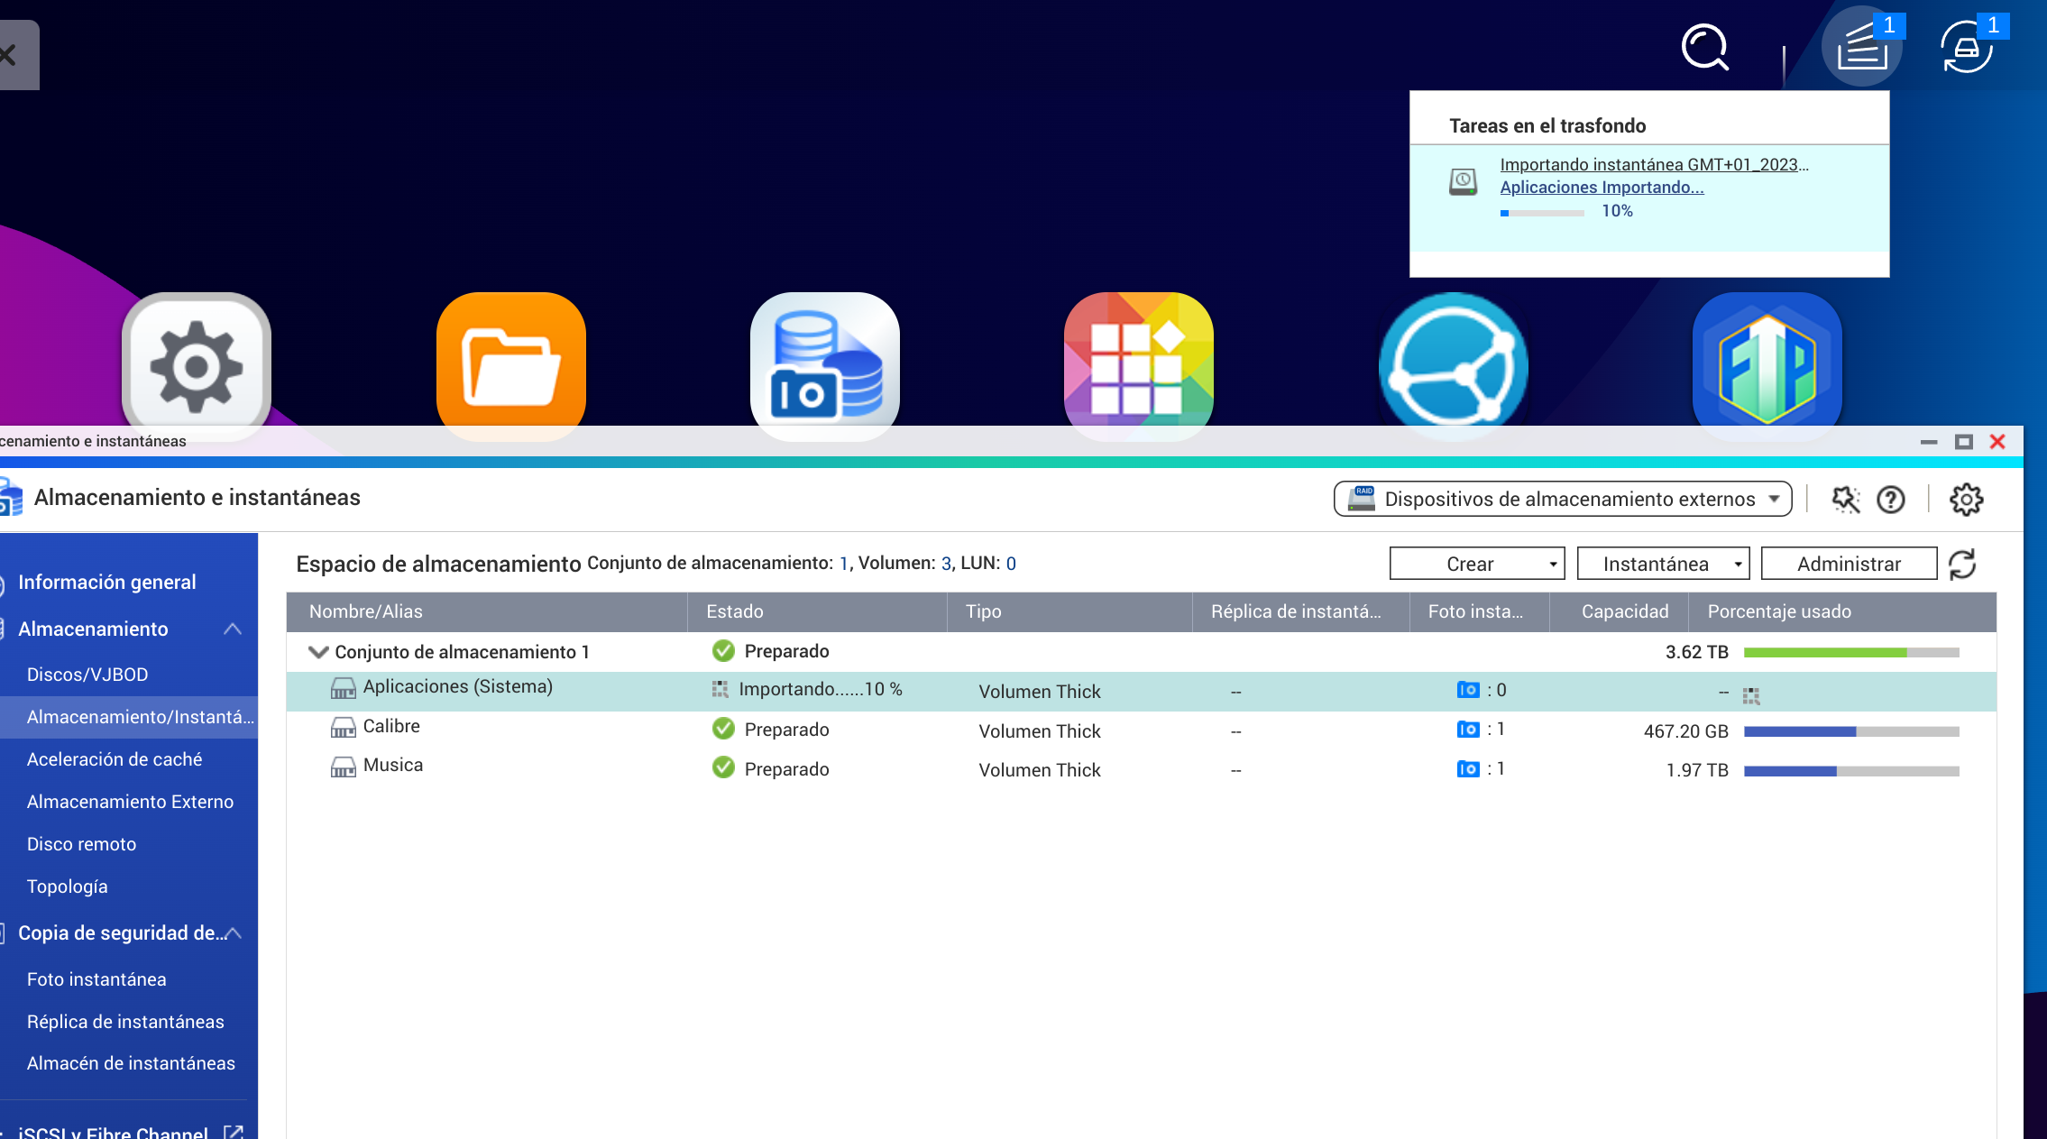Screen dimensions: 2047x1139
Task: Open the external devices icon
Action: [x=1967, y=47]
